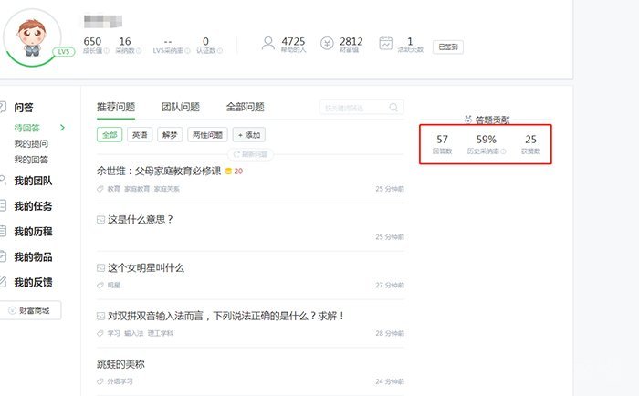Click the LV5 level badge
The width and height of the screenshot is (639, 396).
click(64, 52)
